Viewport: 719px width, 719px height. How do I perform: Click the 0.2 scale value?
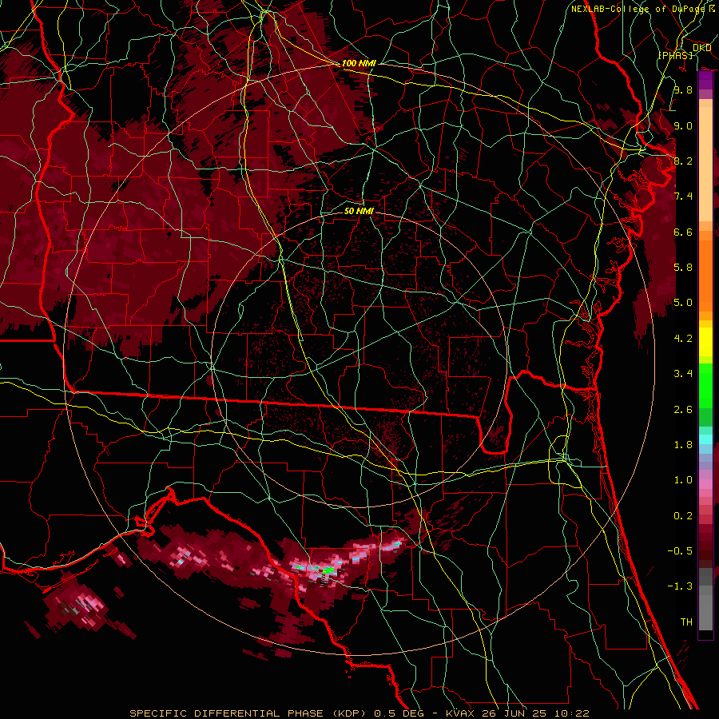683,516
